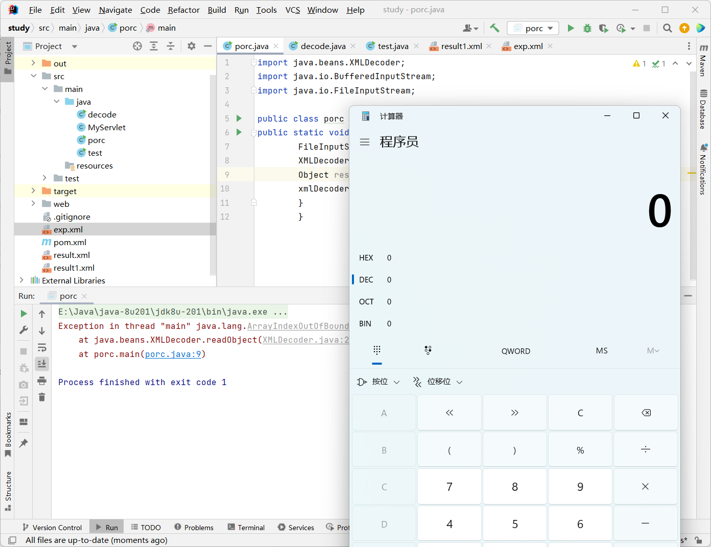Open Project view selector dropdown
The image size is (711, 547).
pyautogui.click(x=75, y=46)
